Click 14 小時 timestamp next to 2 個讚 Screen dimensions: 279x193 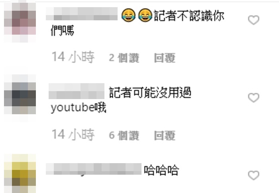click(73, 57)
